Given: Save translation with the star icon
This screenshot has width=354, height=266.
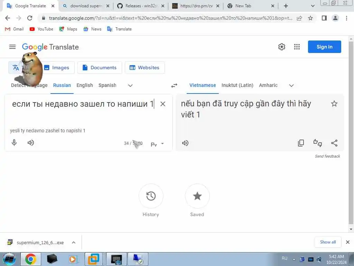Looking at the screenshot, I should click(x=334, y=104).
